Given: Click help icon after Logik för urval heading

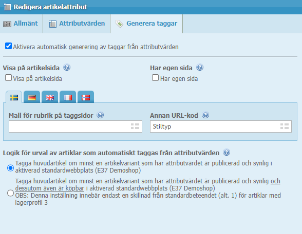Looking at the screenshot, I should point(226,153).
